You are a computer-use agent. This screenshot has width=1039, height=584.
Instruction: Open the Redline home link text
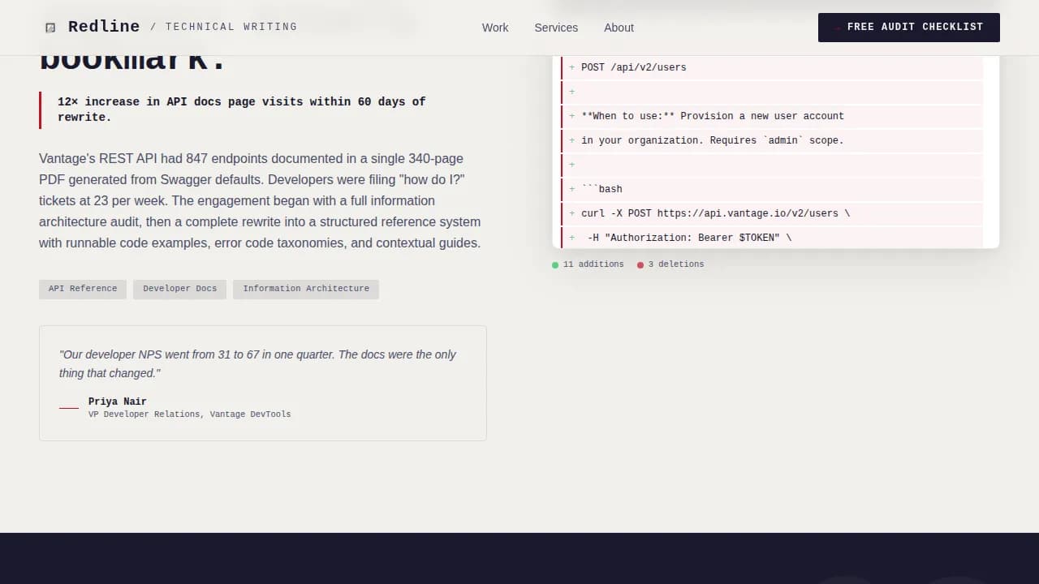click(x=104, y=27)
